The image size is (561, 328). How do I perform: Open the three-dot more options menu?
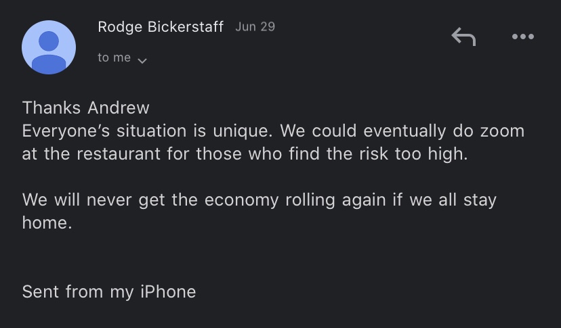[x=522, y=37]
